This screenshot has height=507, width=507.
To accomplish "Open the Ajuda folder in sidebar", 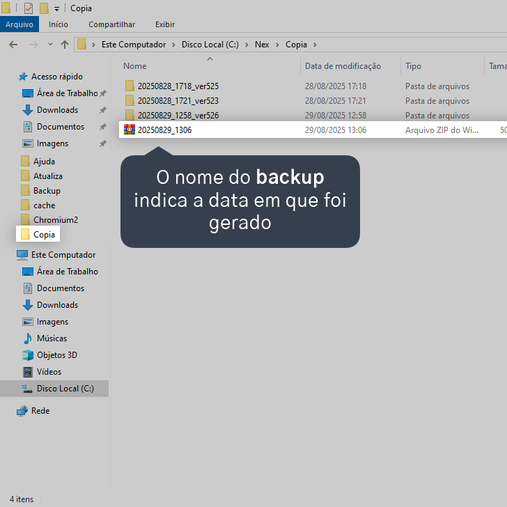I will pyautogui.click(x=44, y=162).
